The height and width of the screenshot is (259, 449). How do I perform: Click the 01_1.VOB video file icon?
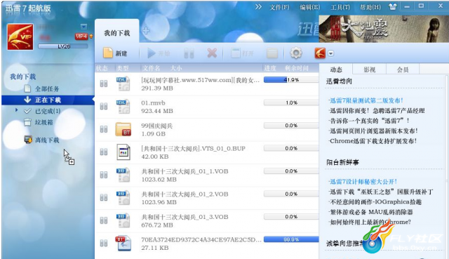click(123, 175)
